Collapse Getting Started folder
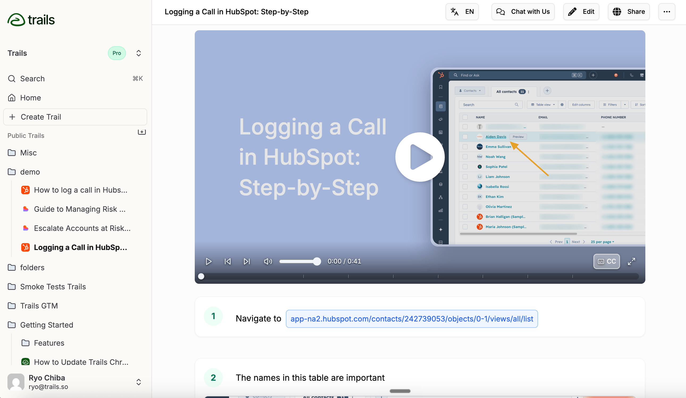 coord(75,325)
